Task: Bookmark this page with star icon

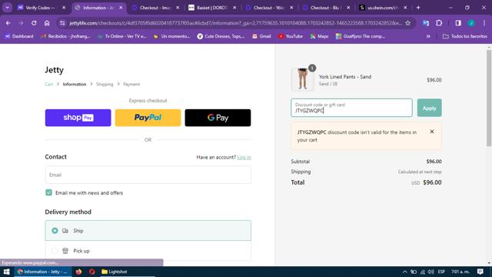Action: (x=408, y=23)
